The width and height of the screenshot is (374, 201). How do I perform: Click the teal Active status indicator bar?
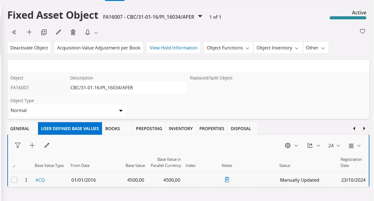[x=348, y=18]
